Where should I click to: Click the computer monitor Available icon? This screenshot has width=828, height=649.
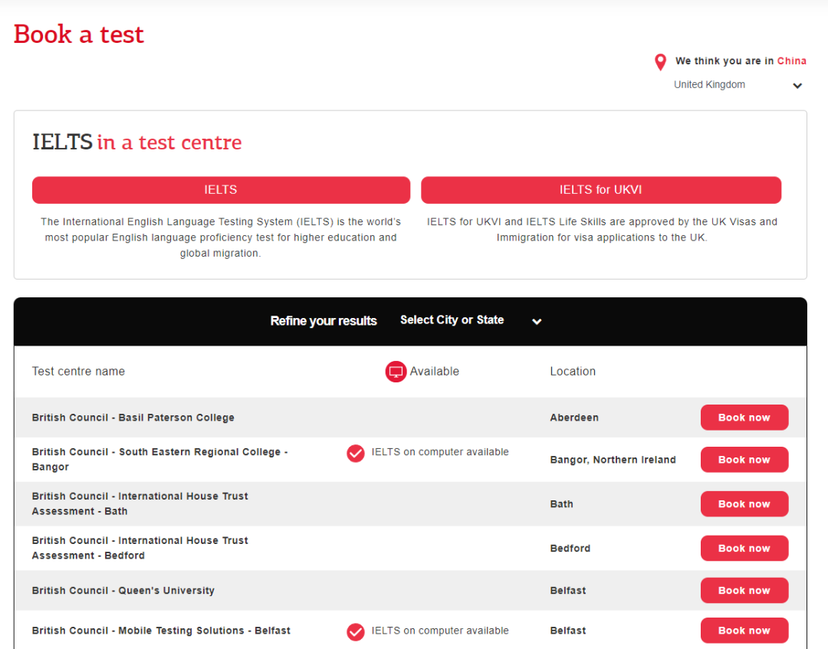396,372
